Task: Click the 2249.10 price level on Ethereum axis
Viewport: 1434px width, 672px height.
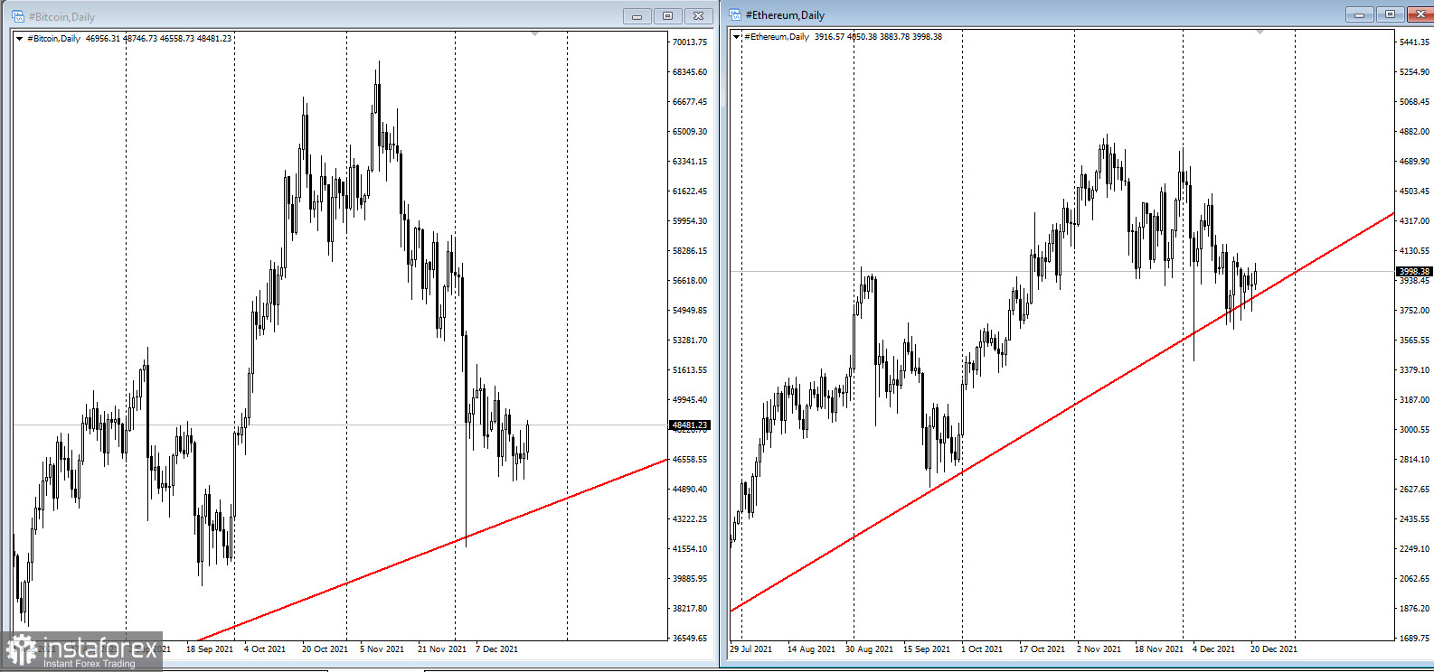Action: point(1415,548)
